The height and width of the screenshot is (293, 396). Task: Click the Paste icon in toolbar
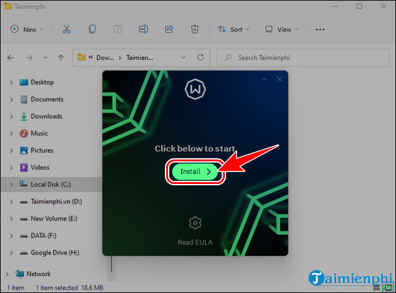coord(117,29)
